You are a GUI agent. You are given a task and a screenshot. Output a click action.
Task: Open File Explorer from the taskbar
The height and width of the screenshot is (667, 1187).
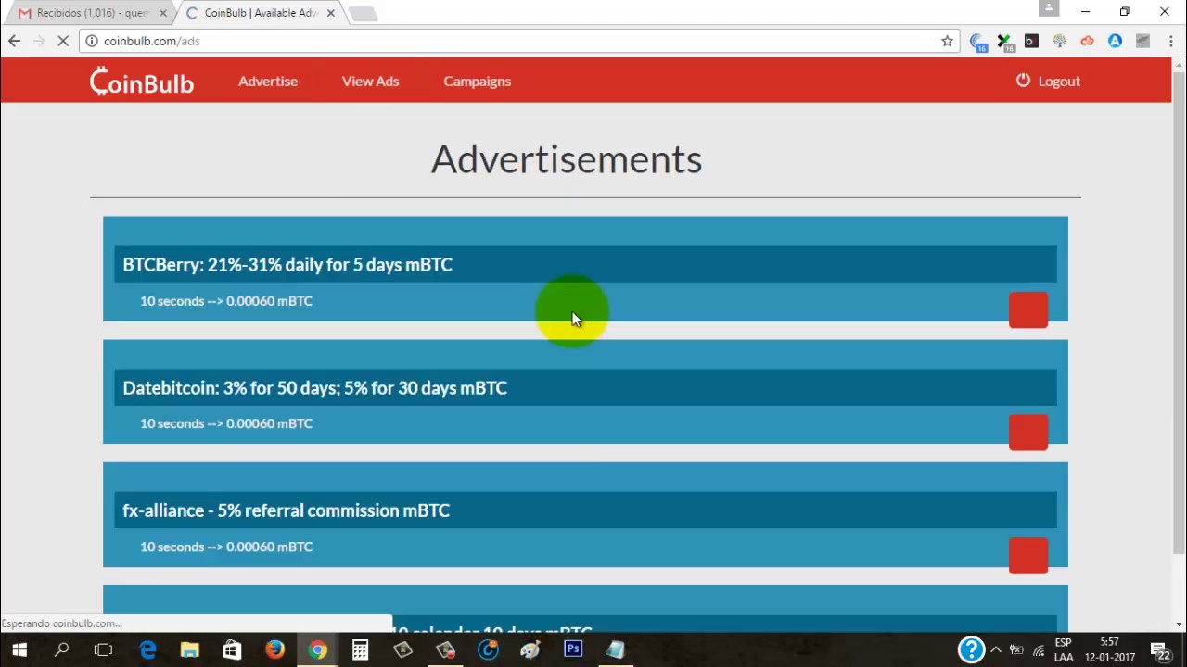click(189, 650)
